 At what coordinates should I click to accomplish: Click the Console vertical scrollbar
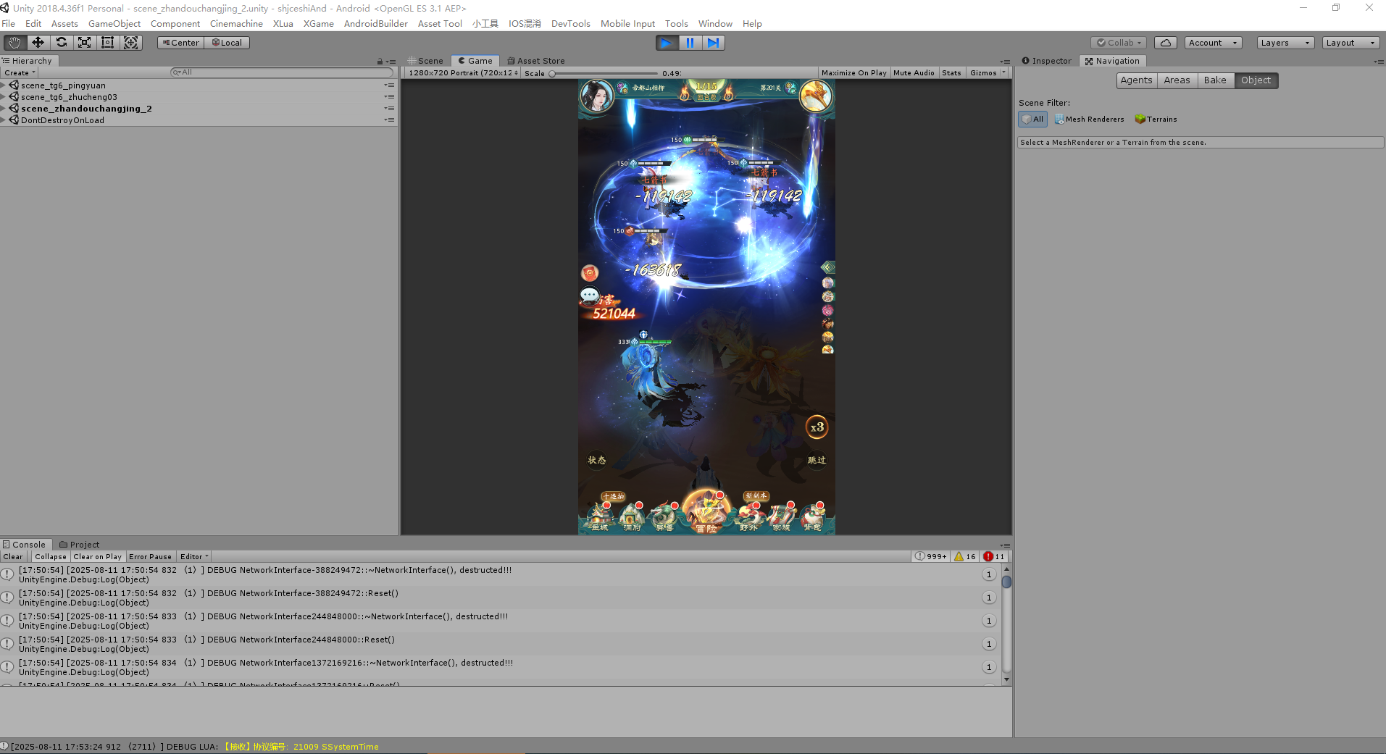click(1006, 623)
